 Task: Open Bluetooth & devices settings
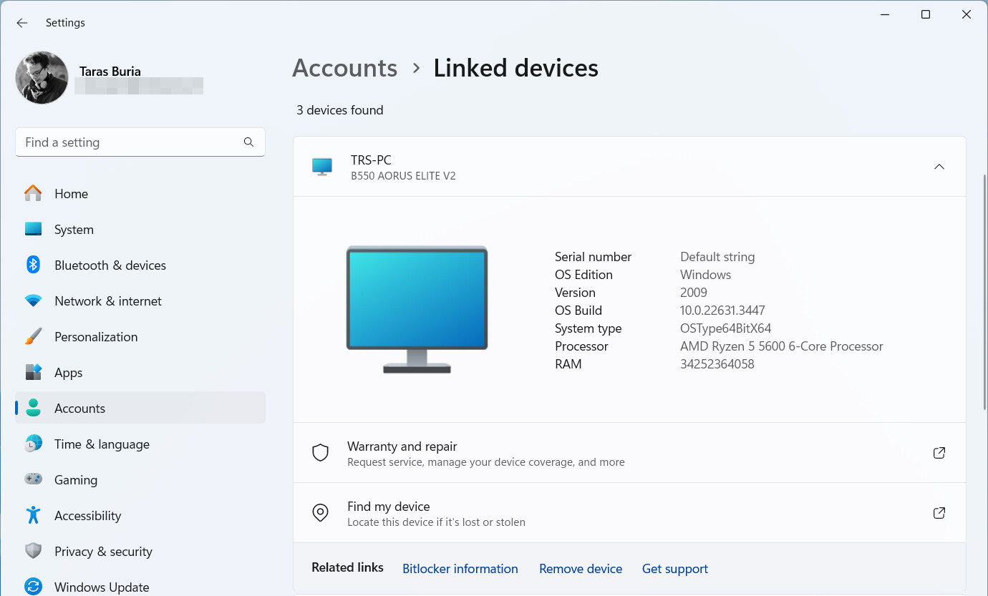point(140,265)
